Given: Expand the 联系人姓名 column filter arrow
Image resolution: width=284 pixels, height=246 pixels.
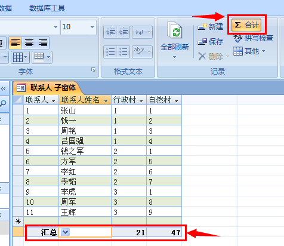Looking at the screenshot, I should [106, 101].
